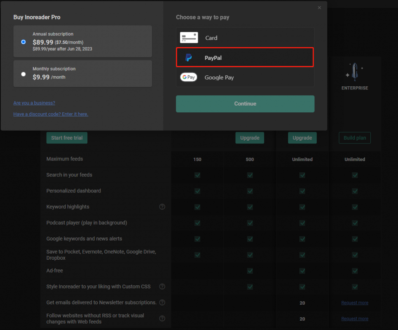Image resolution: width=398 pixels, height=330 pixels.
Task: Click the credit card icon
Action: pos(189,38)
